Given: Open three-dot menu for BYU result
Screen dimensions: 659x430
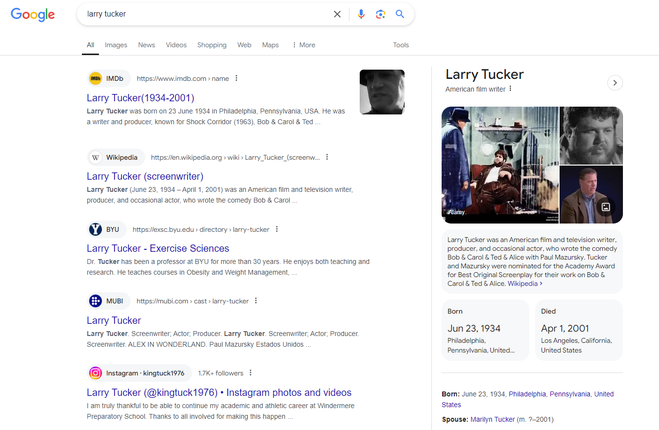Looking at the screenshot, I should tap(277, 229).
